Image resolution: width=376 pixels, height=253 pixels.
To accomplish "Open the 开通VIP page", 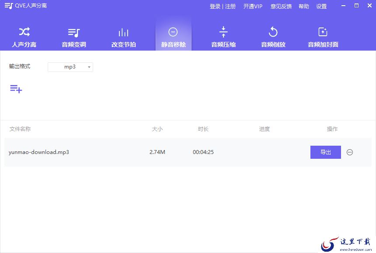I will click(x=253, y=7).
